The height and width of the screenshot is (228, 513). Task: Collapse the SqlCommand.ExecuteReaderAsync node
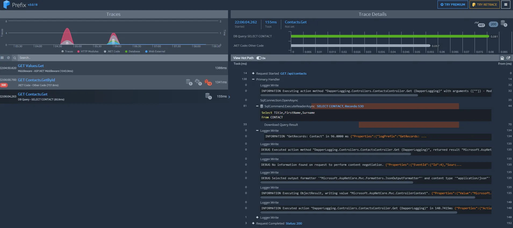pos(257,106)
